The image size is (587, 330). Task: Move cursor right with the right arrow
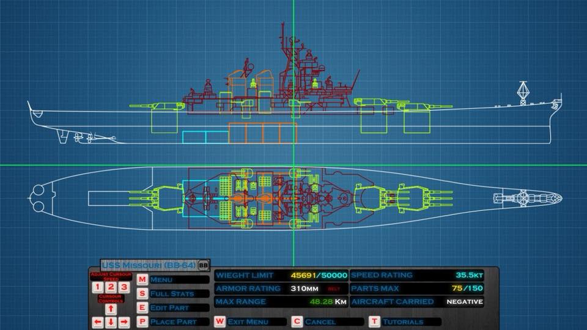(124, 322)
